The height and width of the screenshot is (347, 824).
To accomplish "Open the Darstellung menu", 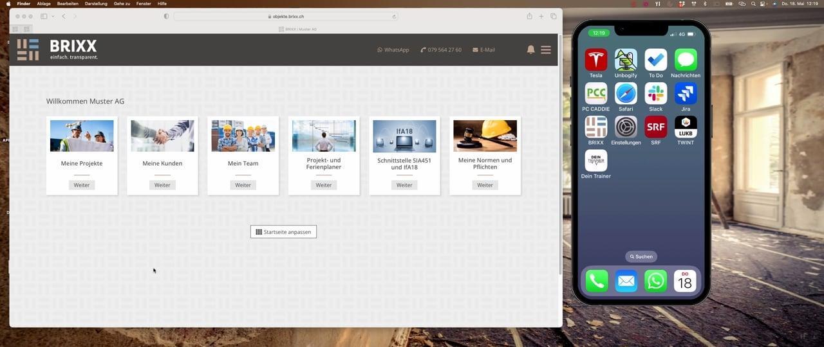I will coord(96,3).
